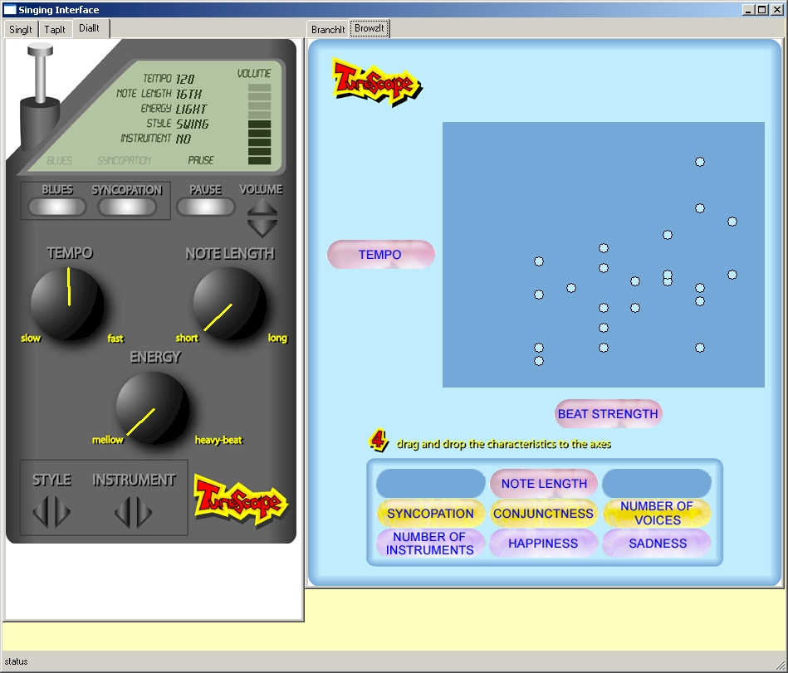The image size is (788, 673).
Task: Click the Beat Strength axis label
Action: [608, 414]
